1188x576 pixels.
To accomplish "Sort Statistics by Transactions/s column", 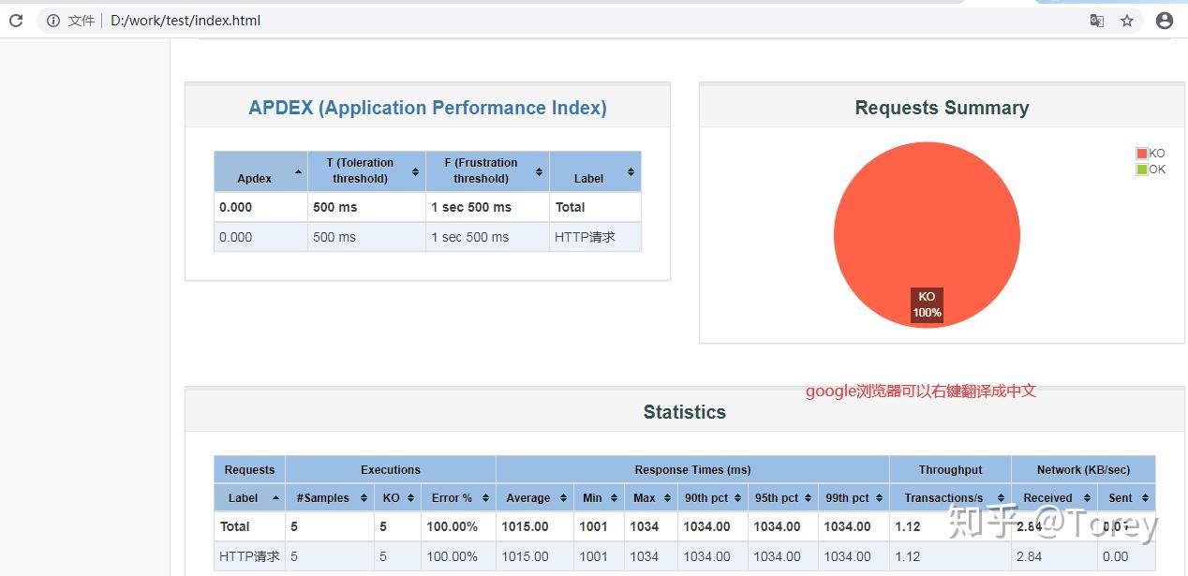I will (950, 497).
